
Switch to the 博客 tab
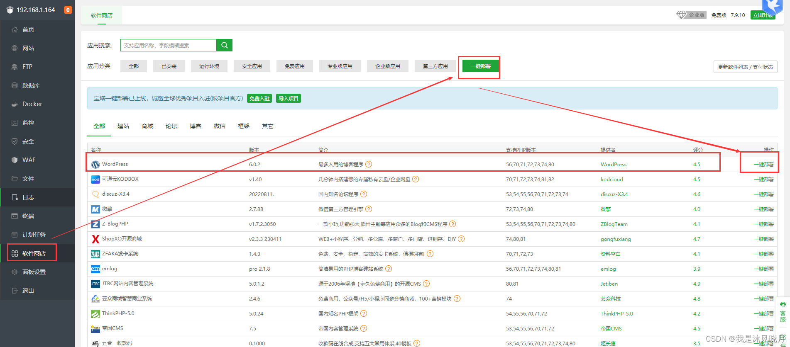196,126
